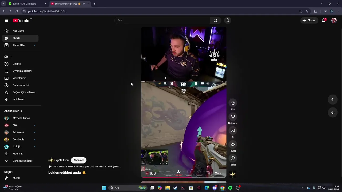
Task: Open SDA channel
Action: click(x=20, y=125)
